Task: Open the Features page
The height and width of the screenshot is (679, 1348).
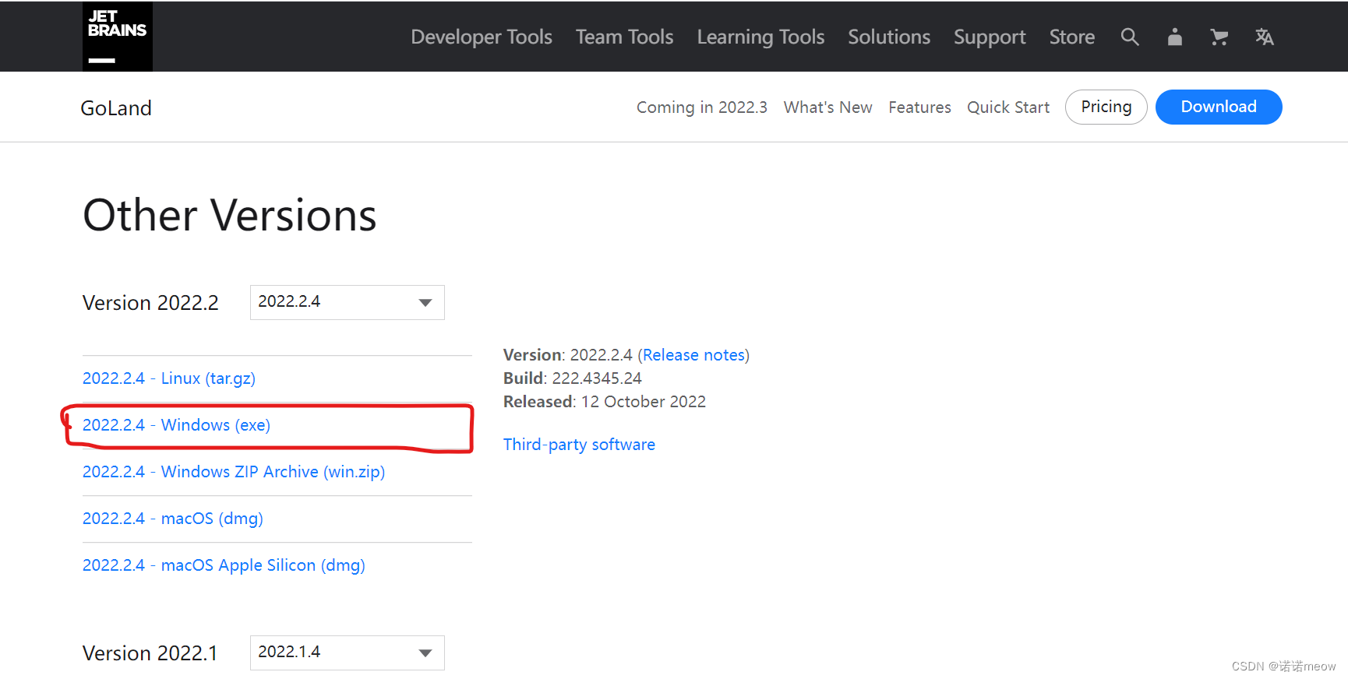Action: pyautogui.click(x=919, y=107)
